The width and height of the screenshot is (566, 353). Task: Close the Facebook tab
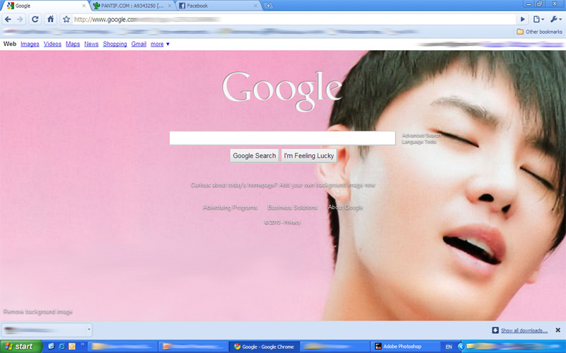pyautogui.click(x=255, y=6)
